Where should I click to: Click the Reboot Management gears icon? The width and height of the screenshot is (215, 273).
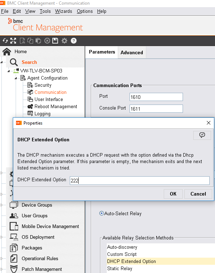30,106
